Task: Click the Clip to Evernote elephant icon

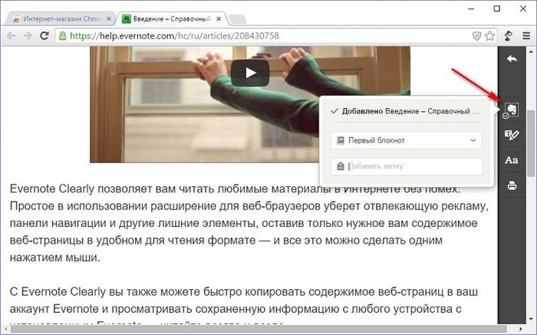Action: point(512,110)
